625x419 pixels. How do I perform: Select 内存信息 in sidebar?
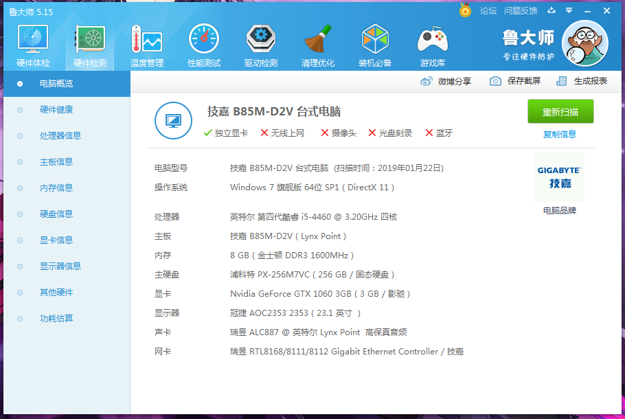point(67,188)
